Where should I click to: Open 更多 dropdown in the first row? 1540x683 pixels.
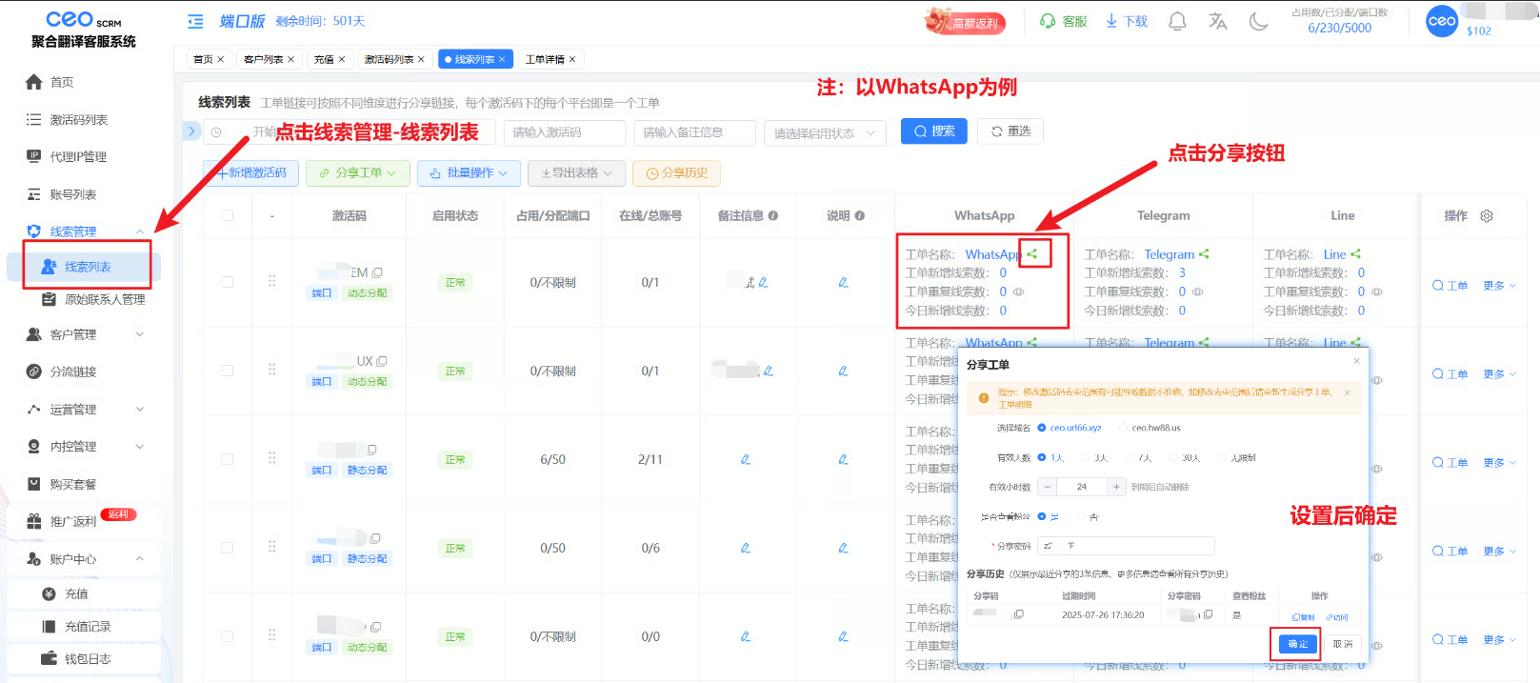pyautogui.click(x=1500, y=286)
